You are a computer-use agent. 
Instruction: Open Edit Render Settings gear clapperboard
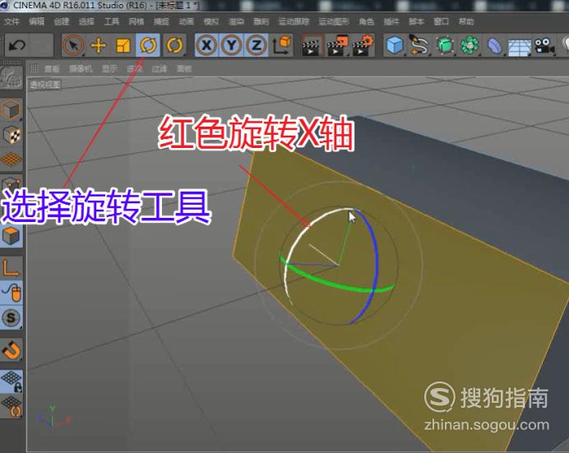pyautogui.click(x=363, y=45)
